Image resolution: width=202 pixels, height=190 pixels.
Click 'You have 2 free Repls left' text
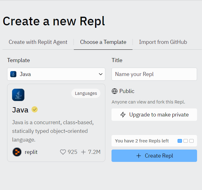click(x=142, y=141)
